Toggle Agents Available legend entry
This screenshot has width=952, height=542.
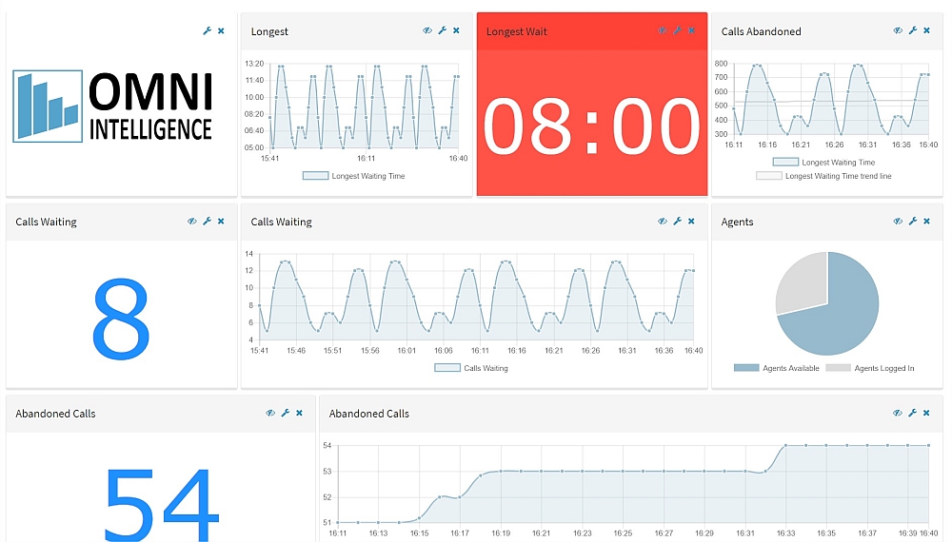point(777,368)
